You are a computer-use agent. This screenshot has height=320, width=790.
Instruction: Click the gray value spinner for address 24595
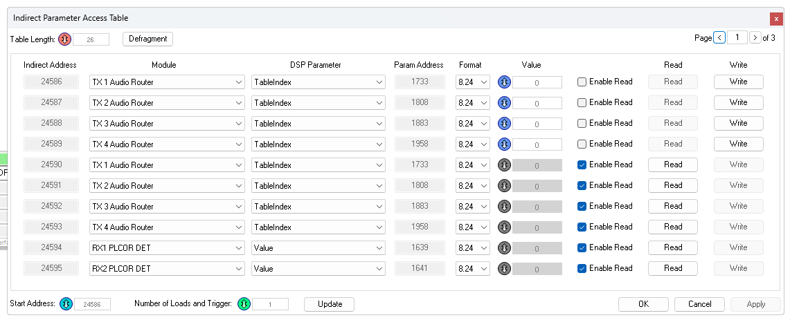pos(504,269)
